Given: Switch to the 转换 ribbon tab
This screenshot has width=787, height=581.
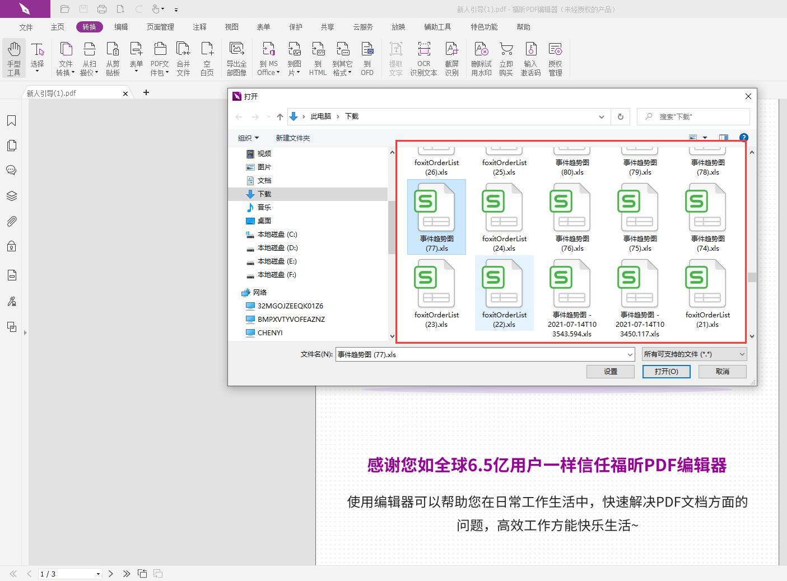Looking at the screenshot, I should tap(89, 26).
